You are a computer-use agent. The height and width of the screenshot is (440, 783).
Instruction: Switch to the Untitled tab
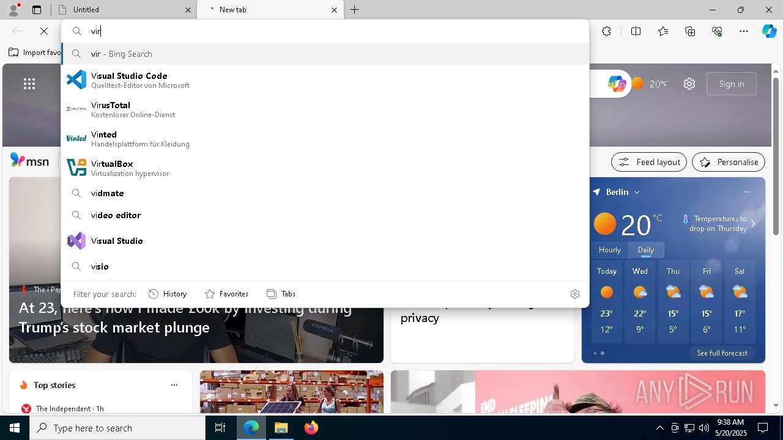click(122, 10)
